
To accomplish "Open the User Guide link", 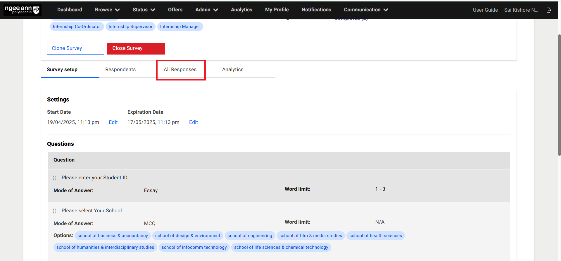I will tap(485, 10).
